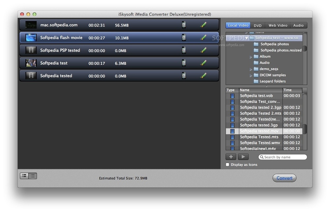
Task: Click Estimated Total Size: 72.9MB text
Action: (123, 178)
